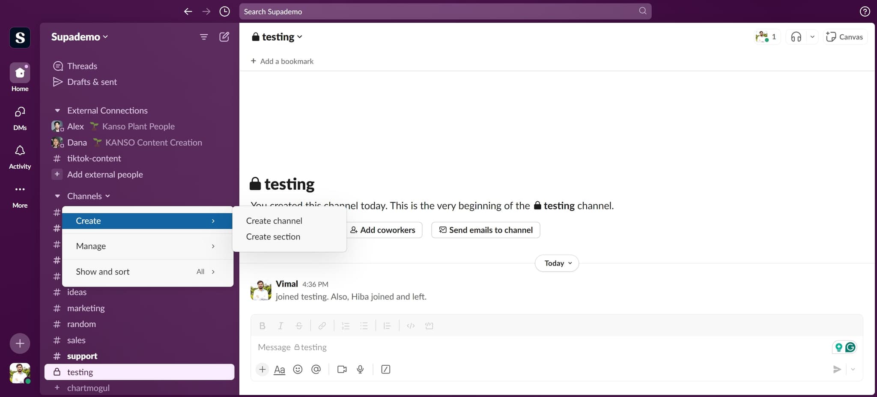
Task: Record a video clip icon
Action: pos(342,369)
